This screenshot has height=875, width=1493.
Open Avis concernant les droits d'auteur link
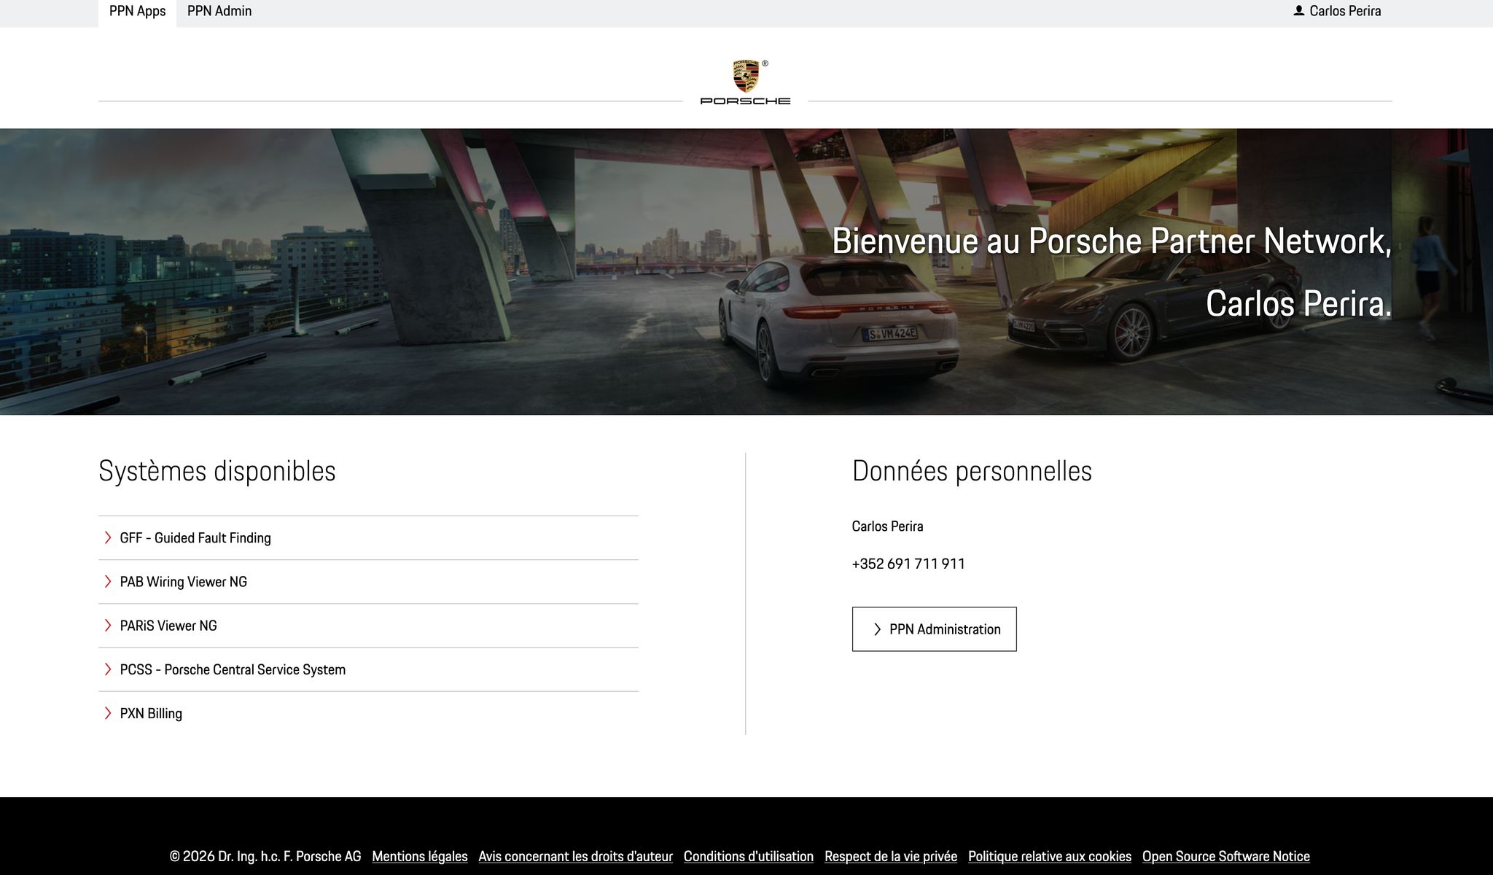click(576, 857)
